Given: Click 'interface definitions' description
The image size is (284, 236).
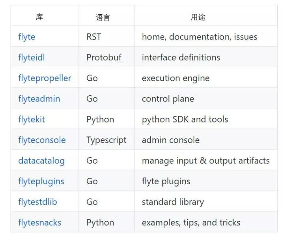Looking at the screenshot, I should tap(181, 58).
